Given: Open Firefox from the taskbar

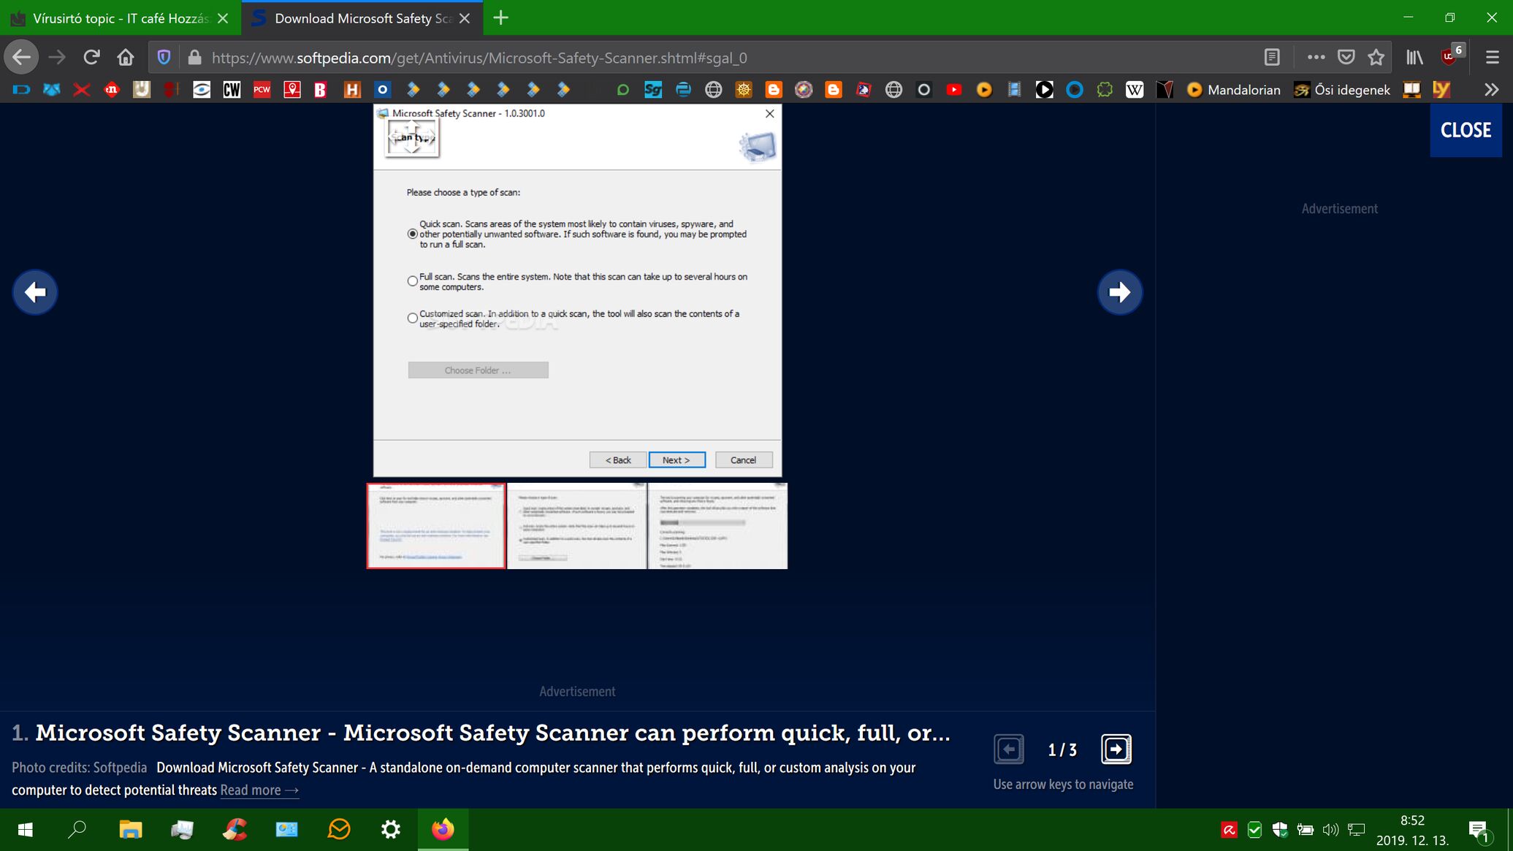Looking at the screenshot, I should 443,829.
